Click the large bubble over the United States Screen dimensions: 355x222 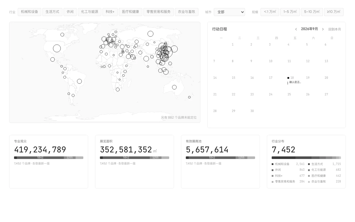pos(57,48)
